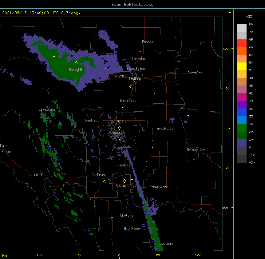Screen dimensions: 265x259
Task: Click the 65 value in dBZ legend
Action: click(x=251, y=39)
